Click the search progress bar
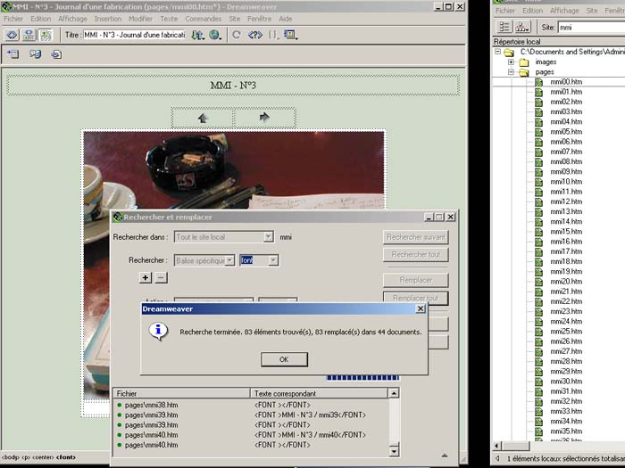The image size is (625, 468). pyautogui.click(x=362, y=378)
